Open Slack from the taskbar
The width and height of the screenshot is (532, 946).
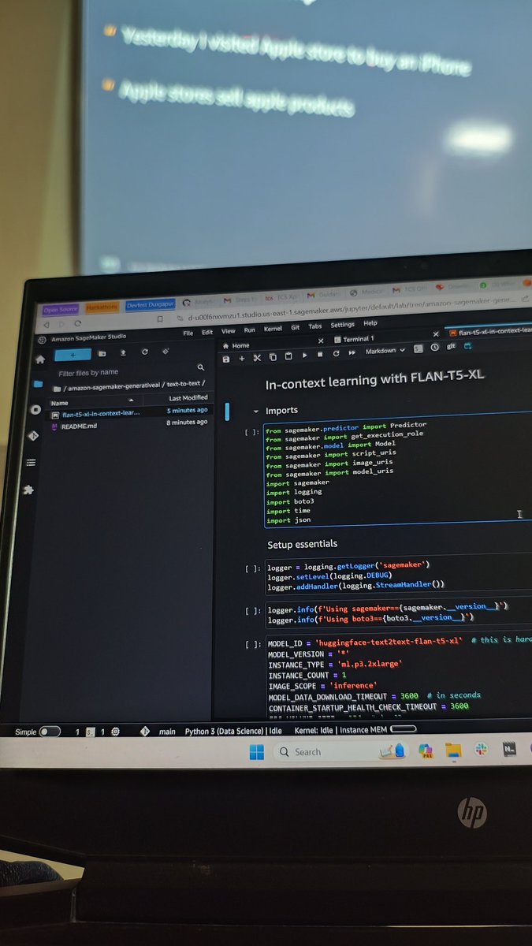[481, 749]
